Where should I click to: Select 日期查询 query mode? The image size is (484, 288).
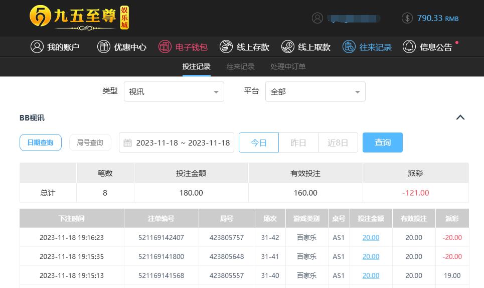(41, 142)
